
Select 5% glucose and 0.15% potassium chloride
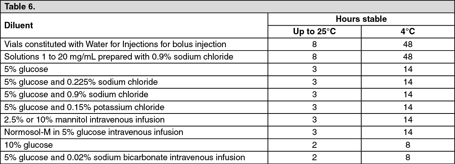point(84,107)
